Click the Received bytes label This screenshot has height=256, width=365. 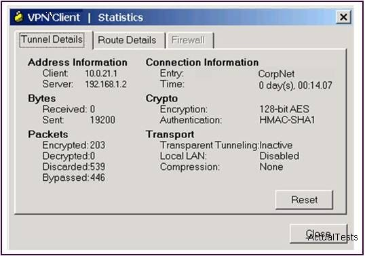point(64,109)
